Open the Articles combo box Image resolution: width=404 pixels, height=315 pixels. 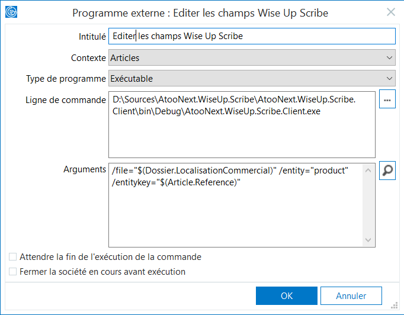pyautogui.click(x=252, y=57)
